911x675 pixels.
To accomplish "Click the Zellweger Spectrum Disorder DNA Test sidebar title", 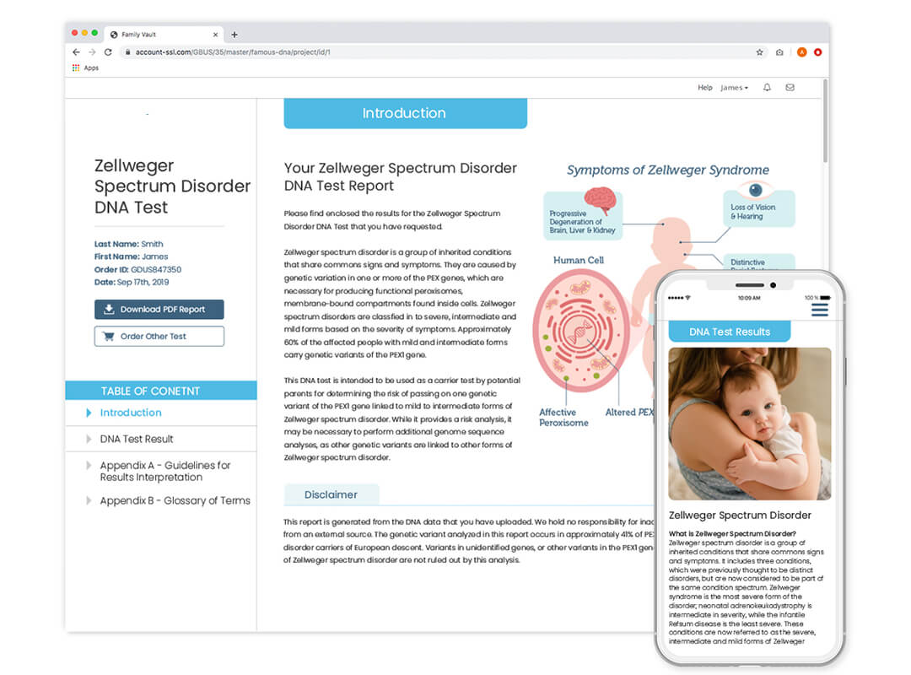I will coord(173,186).
